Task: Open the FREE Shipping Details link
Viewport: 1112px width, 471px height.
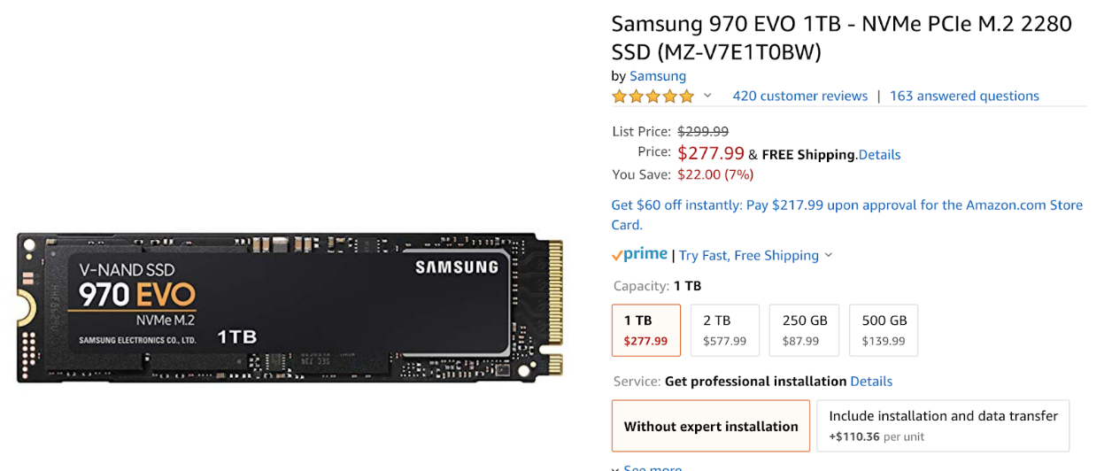Action: 879,155
